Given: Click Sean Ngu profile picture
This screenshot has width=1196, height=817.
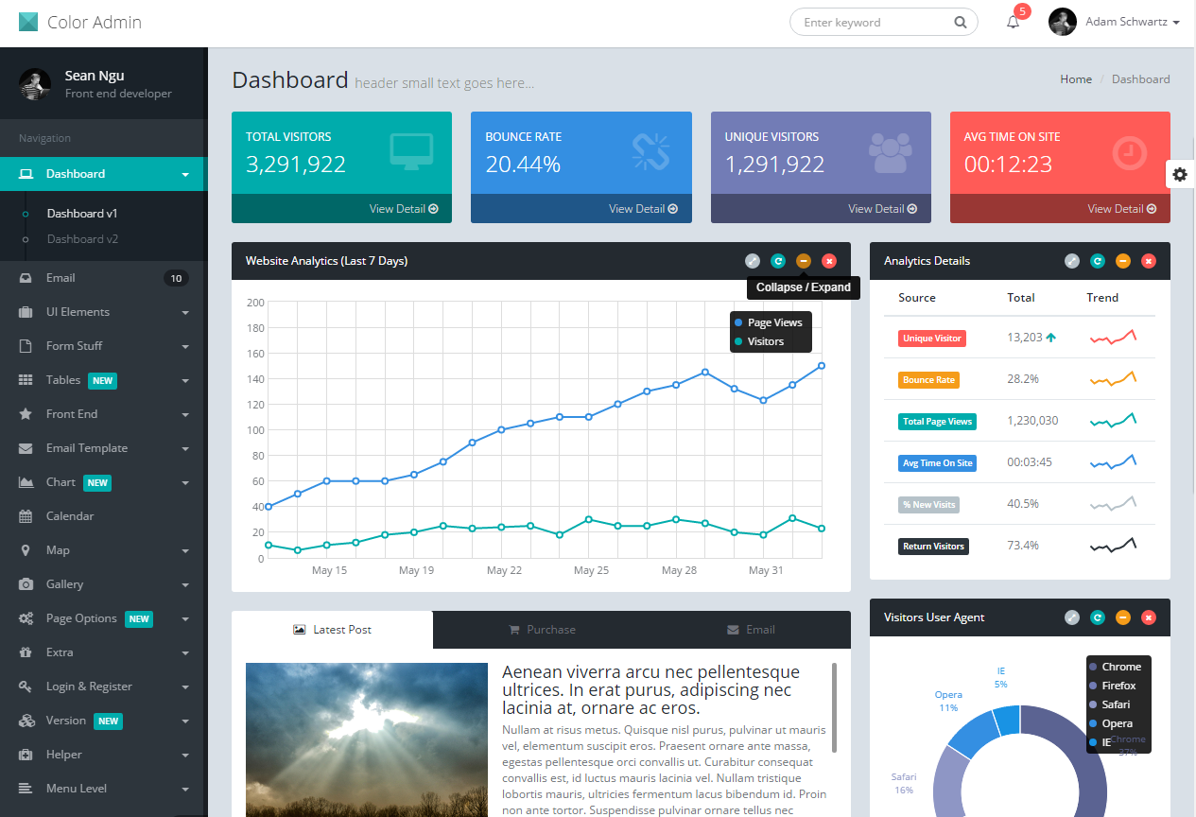Looking at the screenshot, I should click(x=35, y=84).
